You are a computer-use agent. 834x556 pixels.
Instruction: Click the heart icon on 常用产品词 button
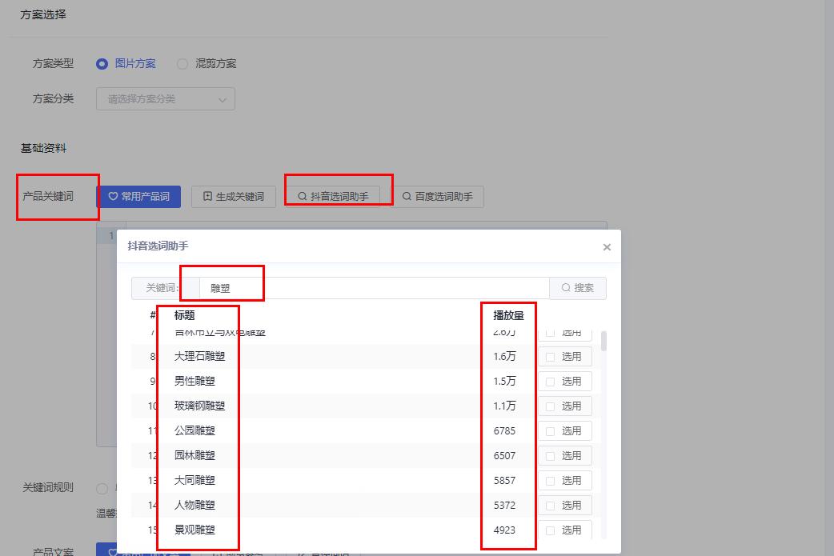click(x=111, y=196)
